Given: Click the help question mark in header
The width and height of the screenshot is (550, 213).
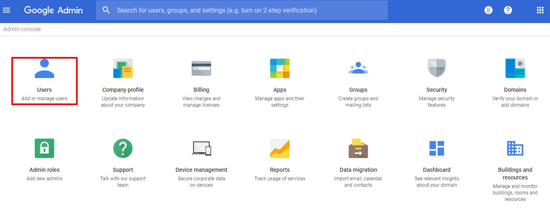Looking at the screenshot, I should pyautogui.click(x=508, y=10).
